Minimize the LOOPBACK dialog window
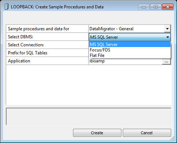 coord(144,7)
